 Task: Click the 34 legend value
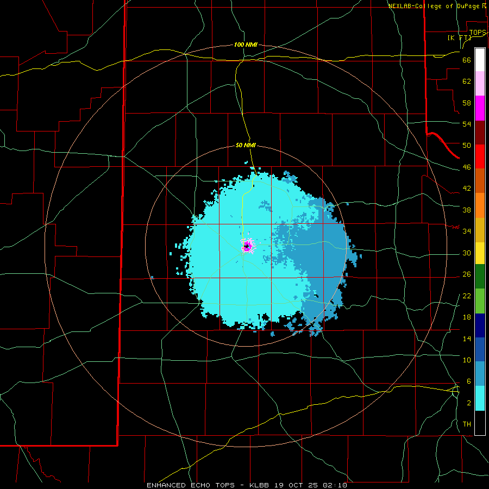click(x=467, y=231)
